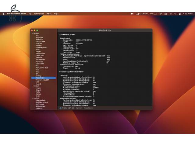Open the Súgó menu
This screenshot has height=146, width=195.
click(x=56, y=14)
